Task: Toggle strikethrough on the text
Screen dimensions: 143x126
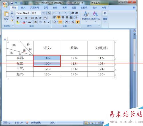Action: (x=32, y=18)
